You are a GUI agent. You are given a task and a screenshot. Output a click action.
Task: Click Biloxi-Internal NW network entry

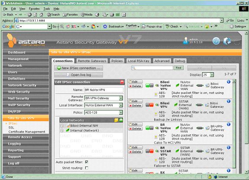click(91, 125)
